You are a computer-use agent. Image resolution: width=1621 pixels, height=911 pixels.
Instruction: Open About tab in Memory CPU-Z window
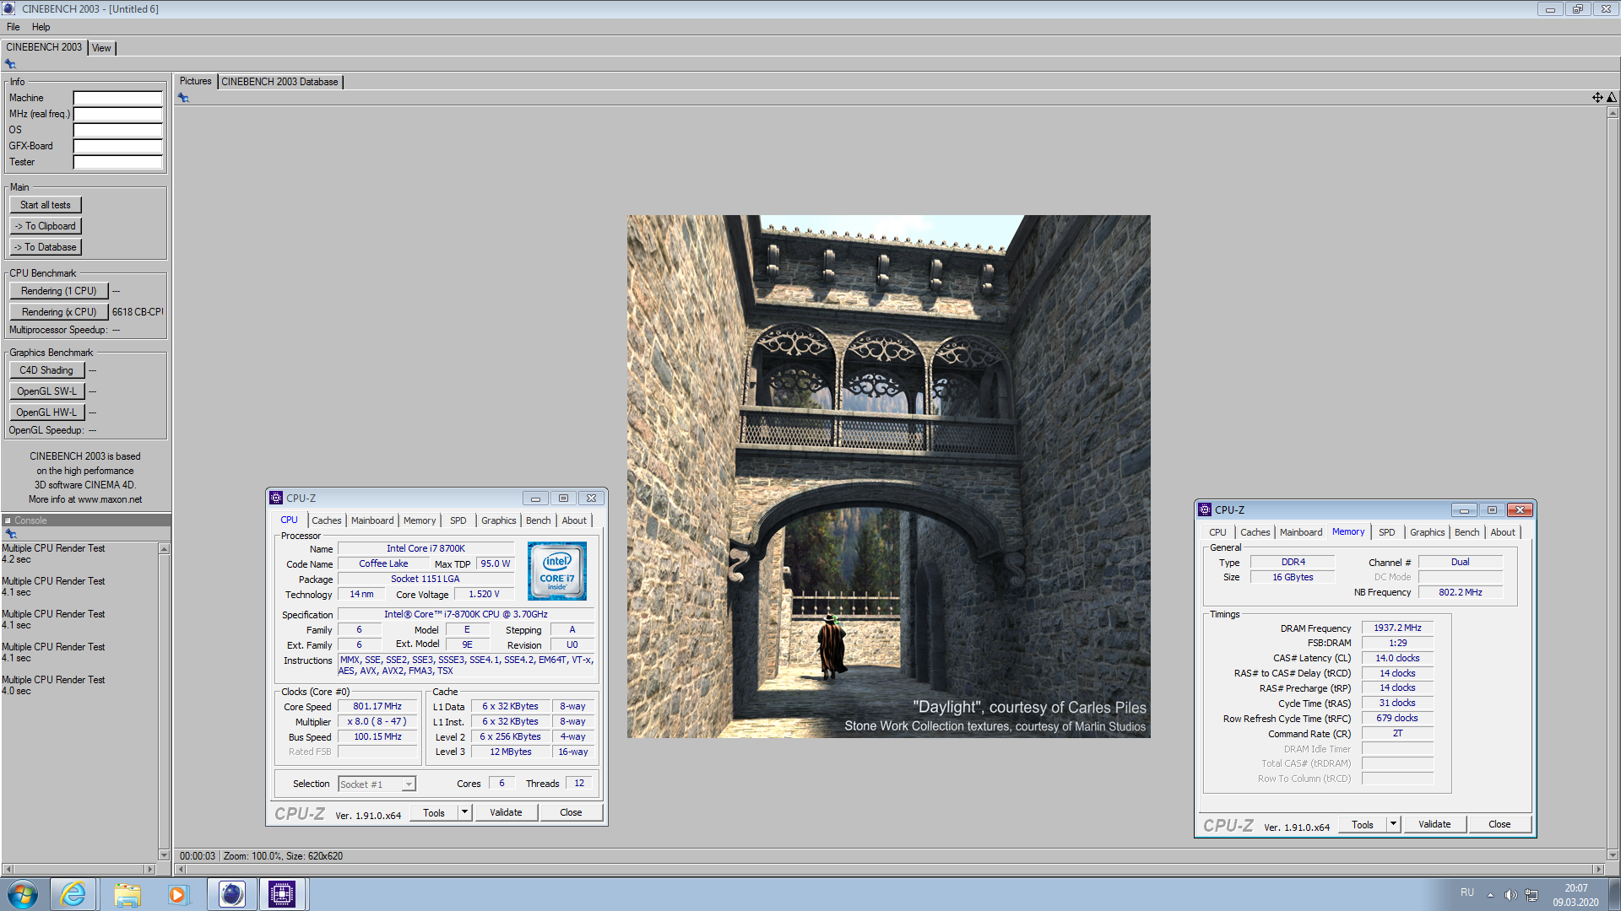pyautogui.click(x=1503, y=532)
